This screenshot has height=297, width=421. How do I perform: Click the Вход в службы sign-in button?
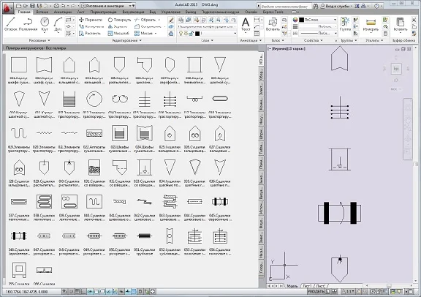coord(337,6)
